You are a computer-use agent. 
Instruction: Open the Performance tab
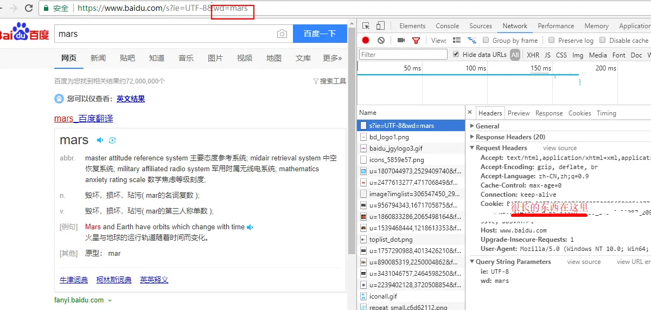pos(557,26)
